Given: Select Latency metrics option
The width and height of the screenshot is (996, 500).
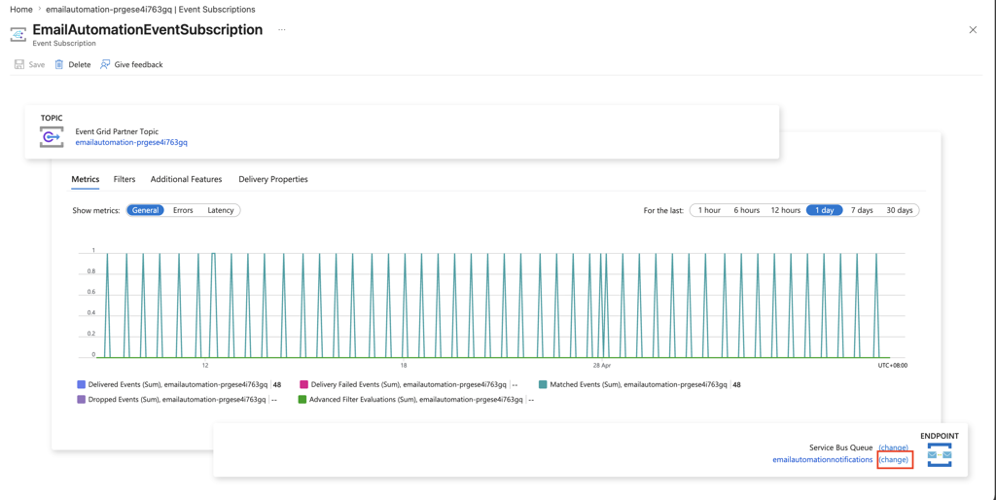Looking at the screenshot, I should (221, 210).
